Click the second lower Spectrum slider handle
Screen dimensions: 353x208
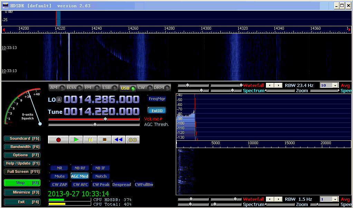(x=215, y=204)
